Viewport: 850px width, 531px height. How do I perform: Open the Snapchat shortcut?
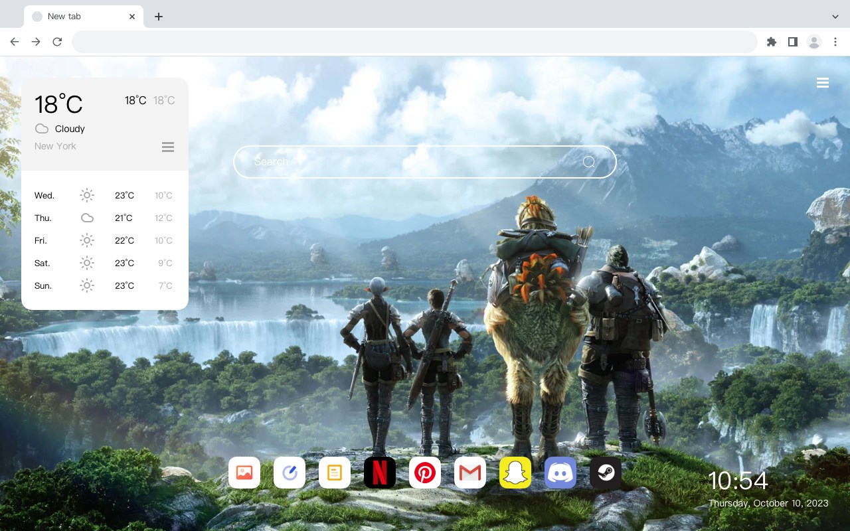point(515,473)
